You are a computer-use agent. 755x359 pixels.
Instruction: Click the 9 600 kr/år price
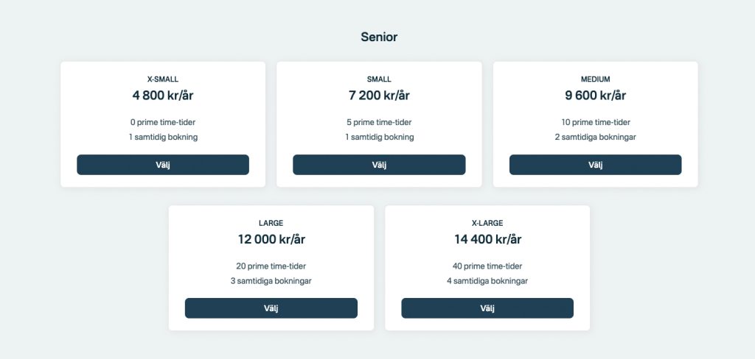click(x=595, y=95)
